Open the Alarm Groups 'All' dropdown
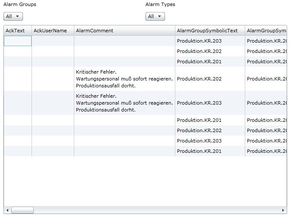 pos(13,16)
